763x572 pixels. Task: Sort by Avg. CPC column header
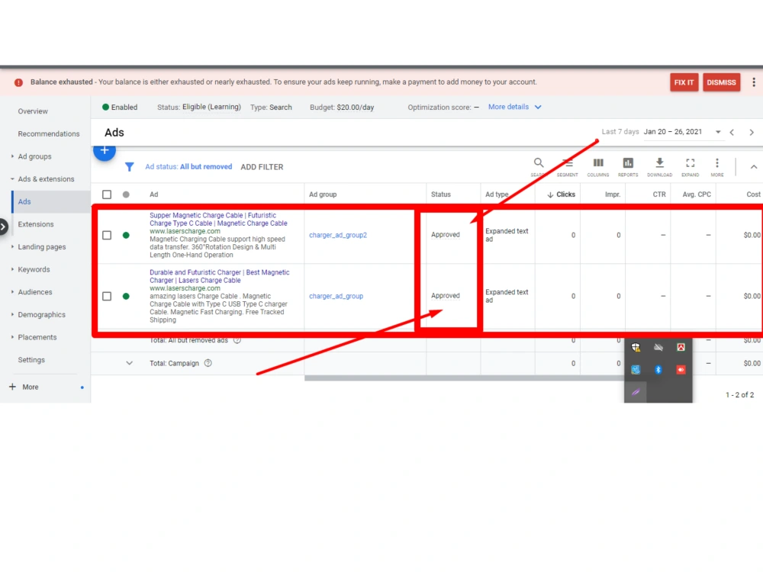pyautogui.click(x=697, y=194)
